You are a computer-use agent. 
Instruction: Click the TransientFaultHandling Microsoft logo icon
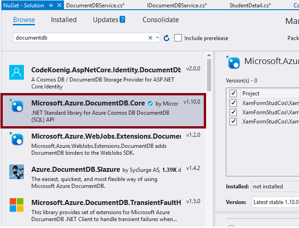click(x=17, y=205)
